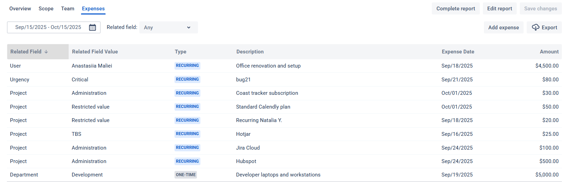Click the Office renovation and setup description
This screenshot has width=566, height=182.
point(268,66)
